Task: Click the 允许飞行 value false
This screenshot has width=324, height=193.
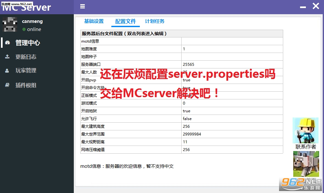Action: pos(187,119)
